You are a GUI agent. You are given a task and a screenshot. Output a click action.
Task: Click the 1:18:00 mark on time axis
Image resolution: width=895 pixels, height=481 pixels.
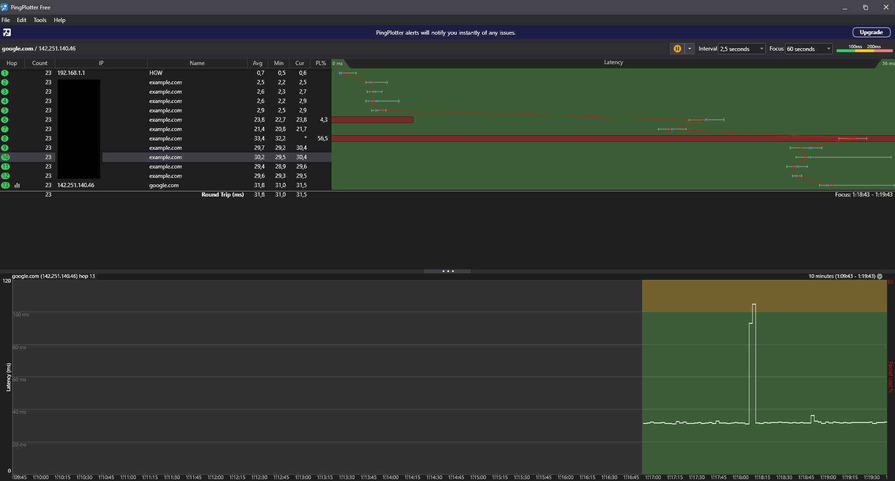click(740, 477)
